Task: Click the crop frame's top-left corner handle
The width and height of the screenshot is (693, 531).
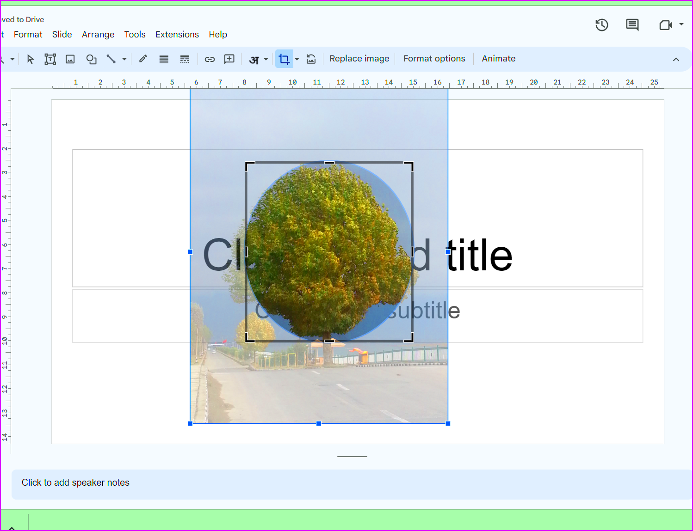Action: (x=249, y=166)
